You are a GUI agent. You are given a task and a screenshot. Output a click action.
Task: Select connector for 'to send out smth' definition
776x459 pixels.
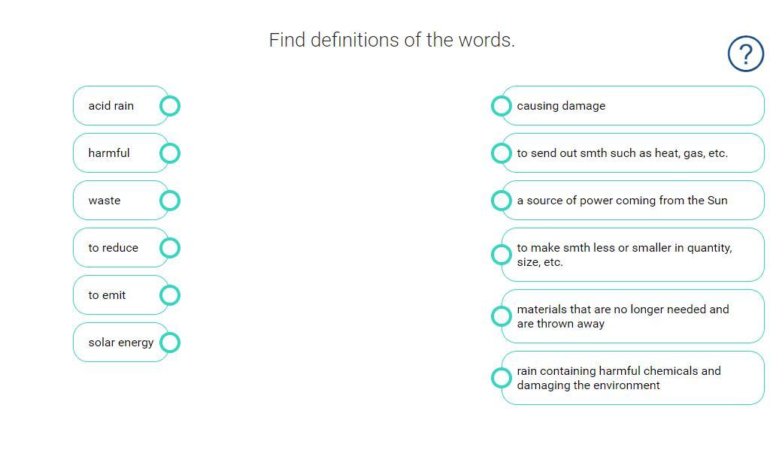(501, 153)
